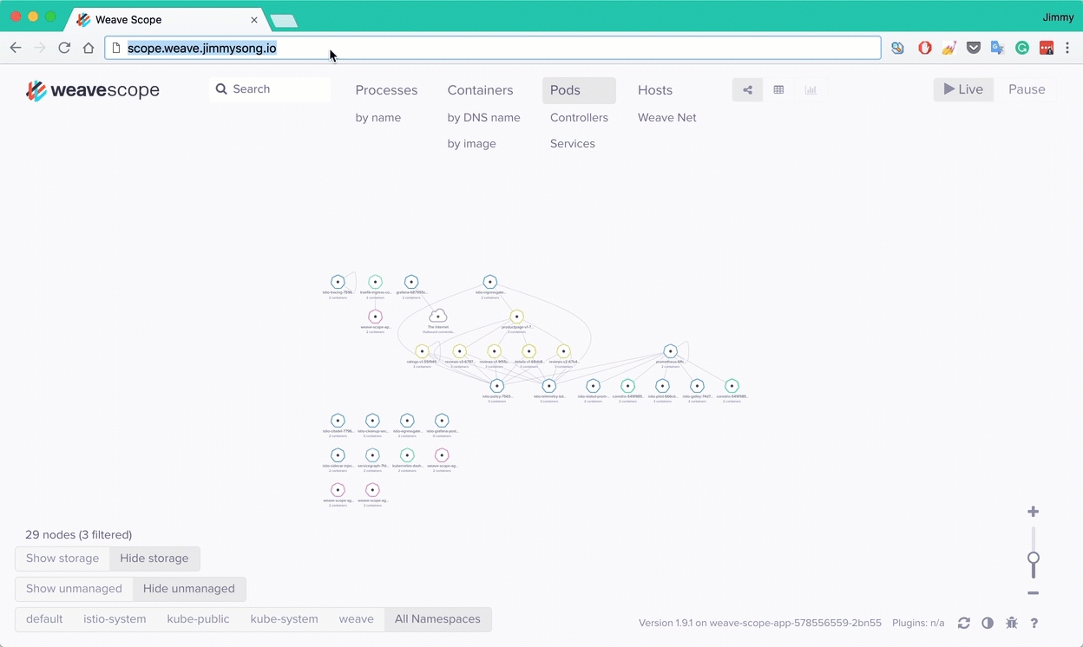Open the Hosts topology view

coord(654,90)
